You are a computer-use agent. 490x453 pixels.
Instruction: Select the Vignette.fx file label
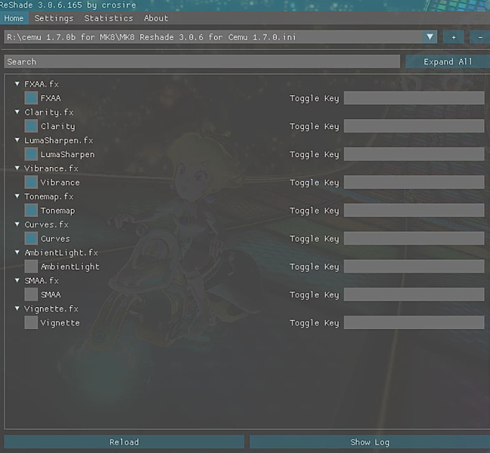point(51,309)
